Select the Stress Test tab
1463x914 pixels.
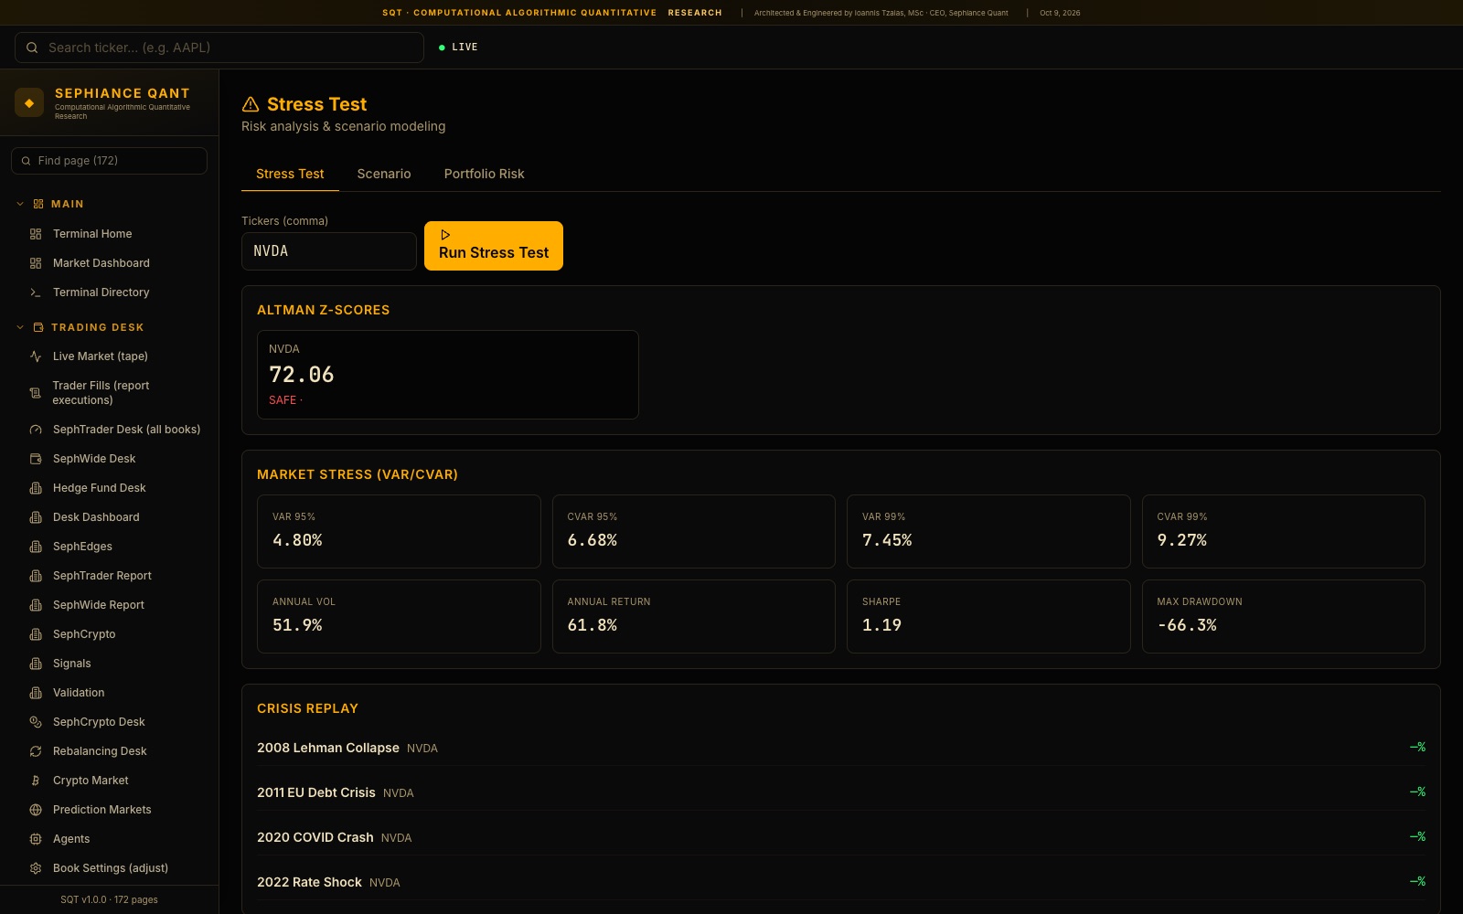point(290,174)
